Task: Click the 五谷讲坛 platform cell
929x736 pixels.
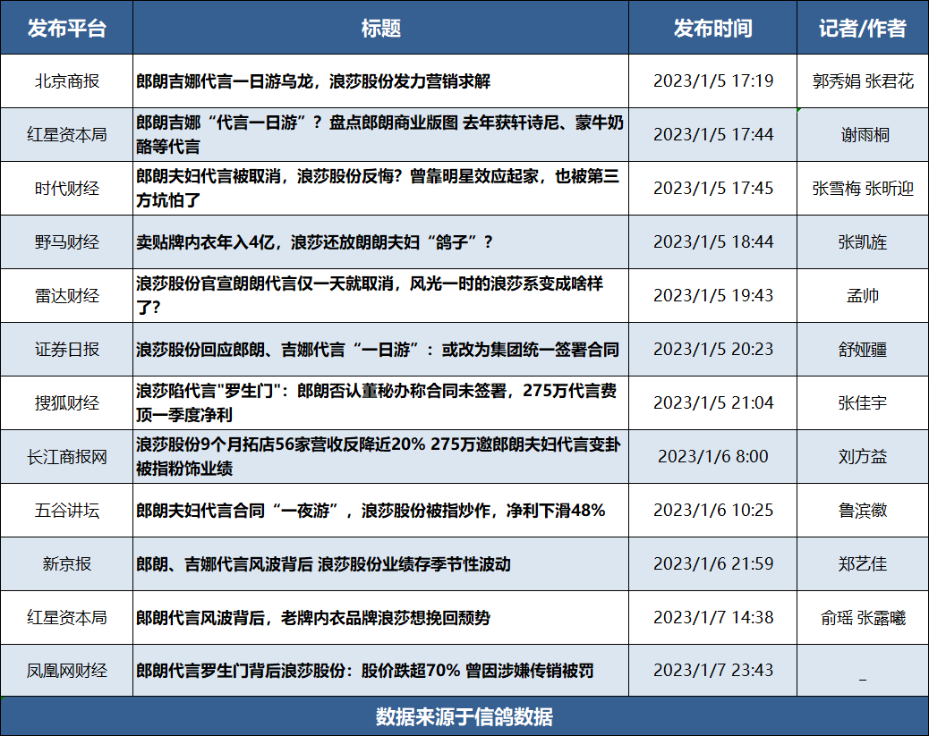Action: 66,511
